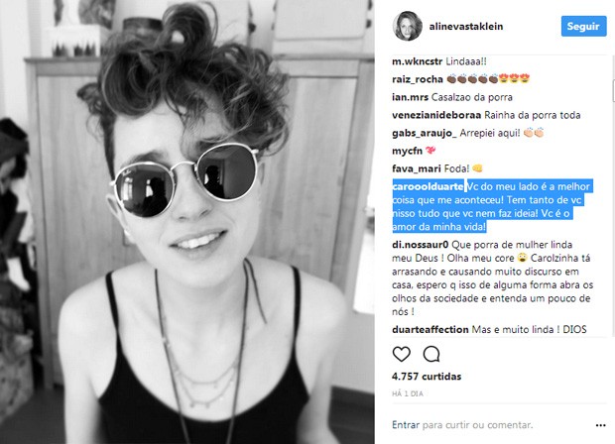The width and height of the screenshot is (615, 444).
Task: Follow the account with Seguir button
Action: (583, 26)
